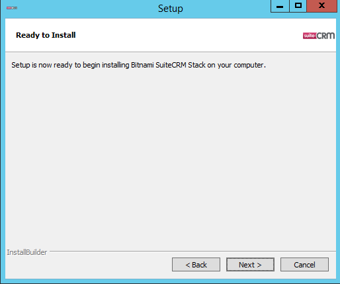Maximize the Setup window
Screen dimensions: 340x284
(298, 6)
